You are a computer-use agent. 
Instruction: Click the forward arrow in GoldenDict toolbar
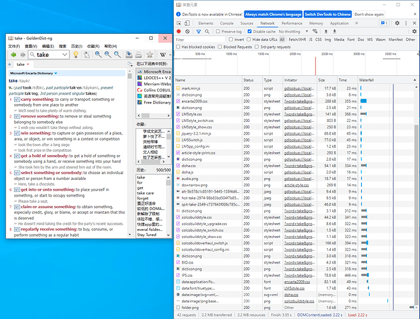[x=23, y=55]
